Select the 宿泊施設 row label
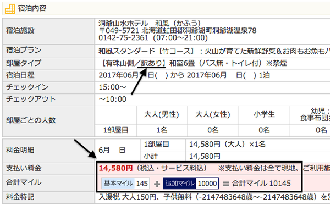The image size is (330, 205). point(20,30)
